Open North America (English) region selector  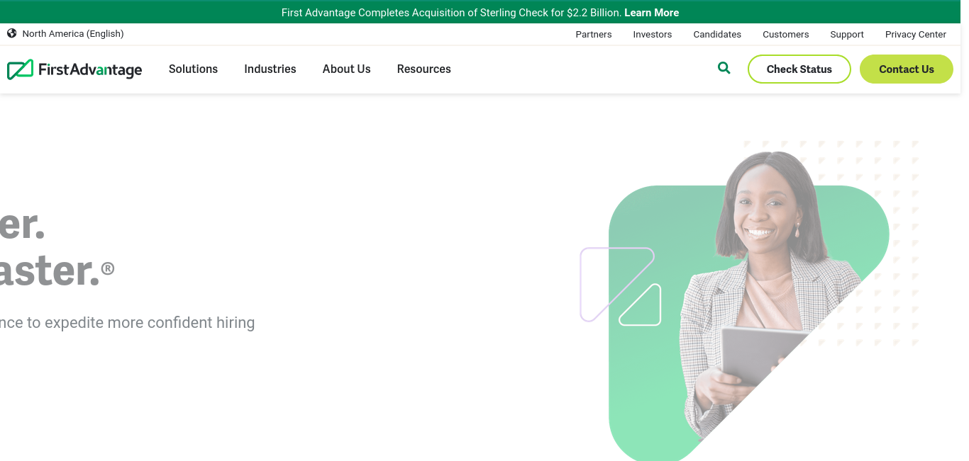coord(73,33)
